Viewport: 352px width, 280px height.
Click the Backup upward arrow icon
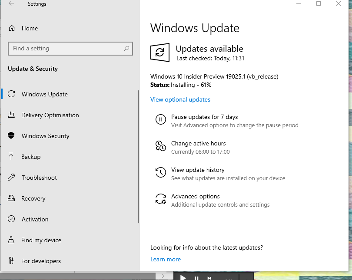click(11, 156)
